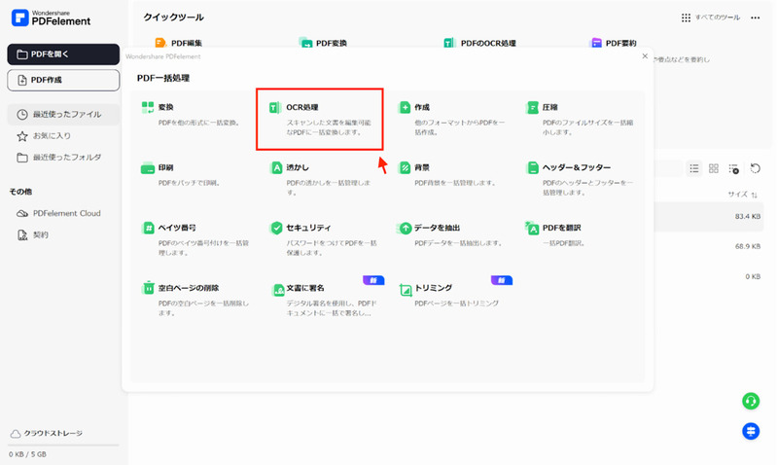Screen dimensions: 778x465
Task: Click PDF変換 quick tool
Action: click(x=323, y=43)
